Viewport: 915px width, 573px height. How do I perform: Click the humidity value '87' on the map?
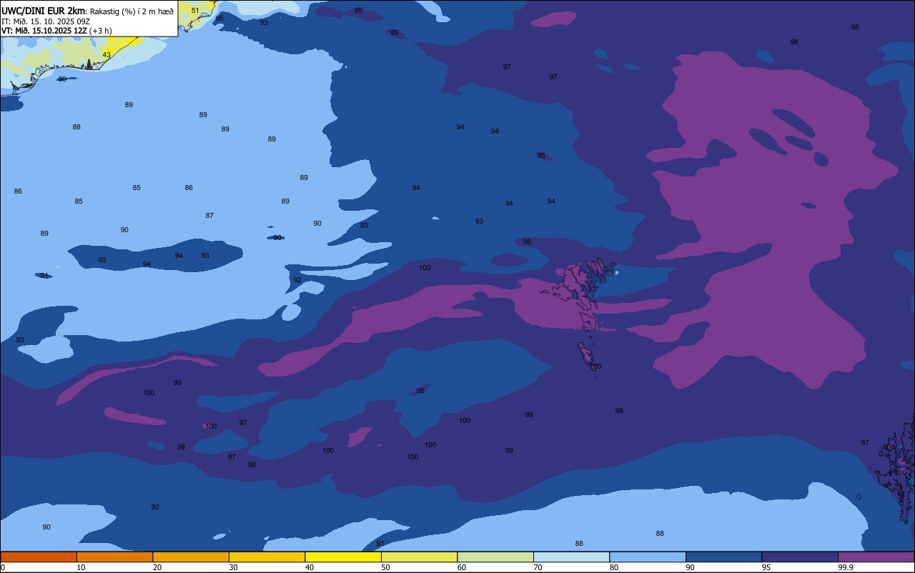209,216
